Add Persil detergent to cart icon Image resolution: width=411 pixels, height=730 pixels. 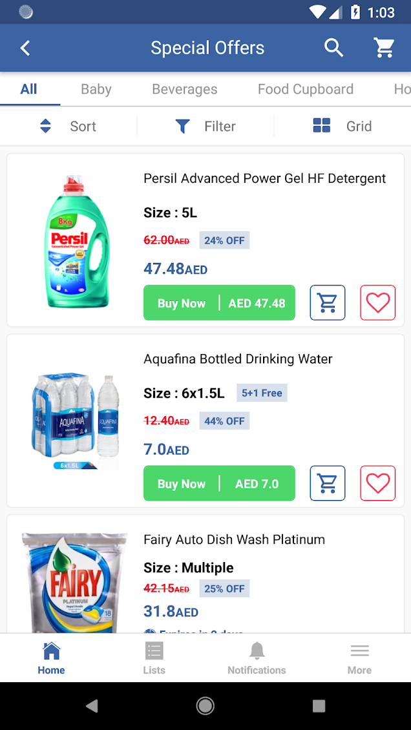[x=328, y=303]
